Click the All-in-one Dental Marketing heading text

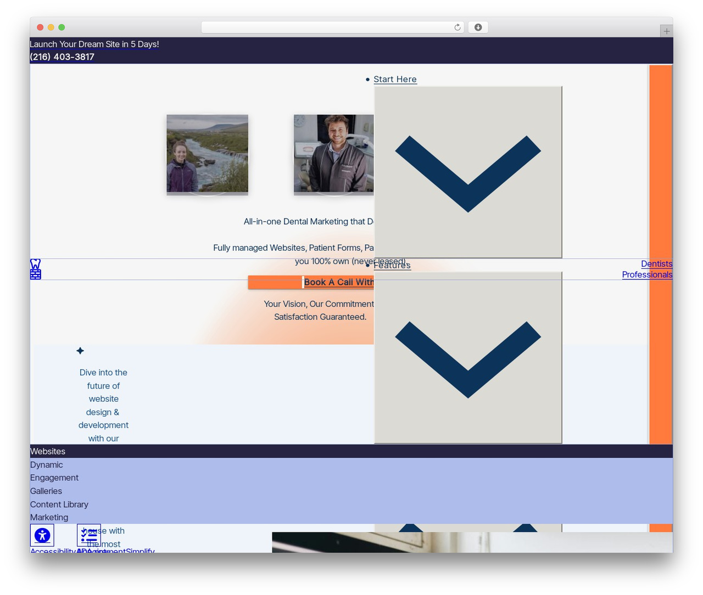pyautogui.click(x=309, y=222)
